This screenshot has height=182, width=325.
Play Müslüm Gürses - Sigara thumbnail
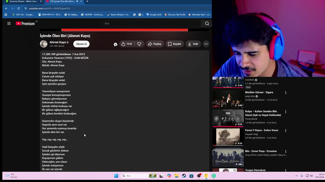[228, 99]
